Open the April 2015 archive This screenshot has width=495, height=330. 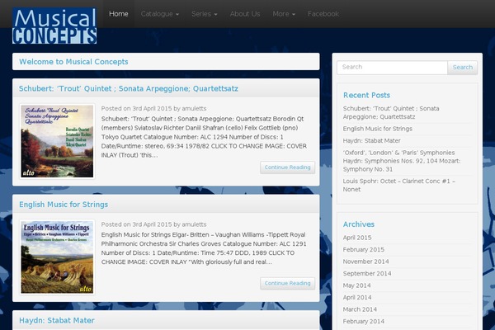[357, 238]
